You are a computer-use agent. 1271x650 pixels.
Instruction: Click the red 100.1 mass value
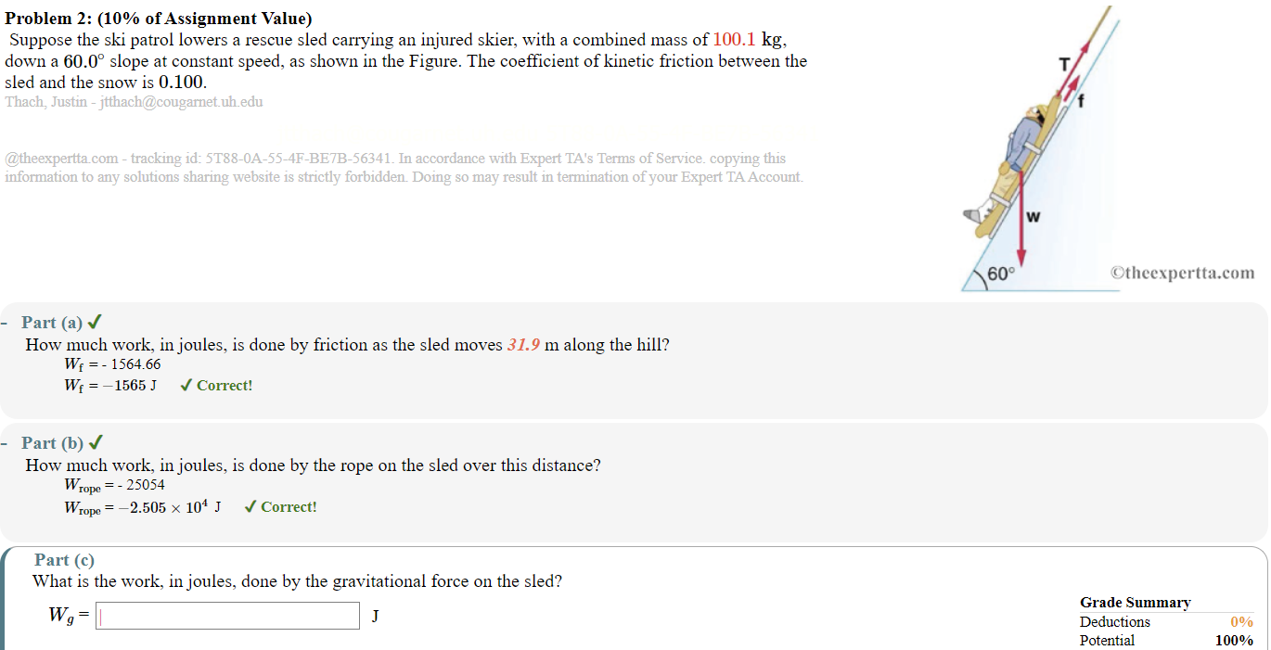click(x=735, y=40)
